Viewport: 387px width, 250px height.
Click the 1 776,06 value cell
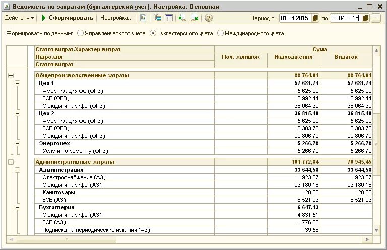tap(293, 222)
